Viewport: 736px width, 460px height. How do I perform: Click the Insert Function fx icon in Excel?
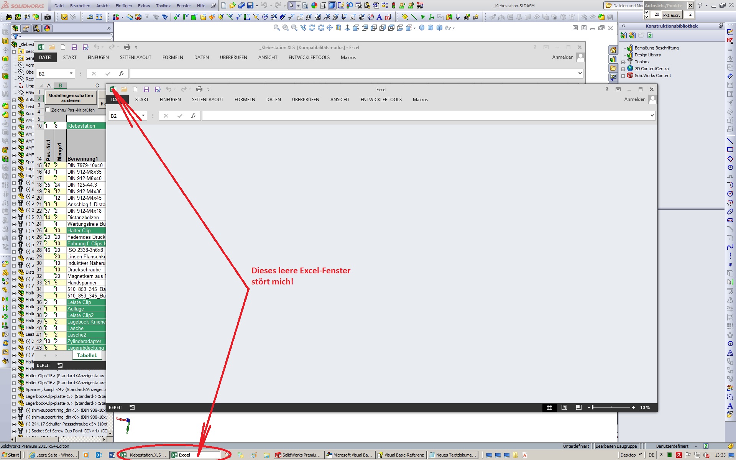[194, 115]
